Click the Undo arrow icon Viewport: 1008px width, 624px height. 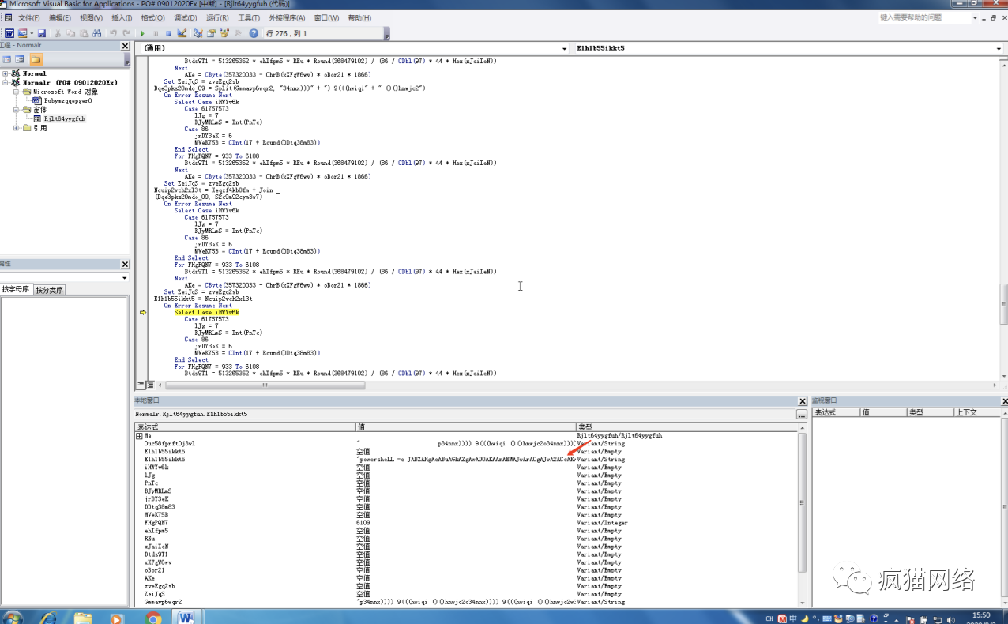[x=114, y=33]
